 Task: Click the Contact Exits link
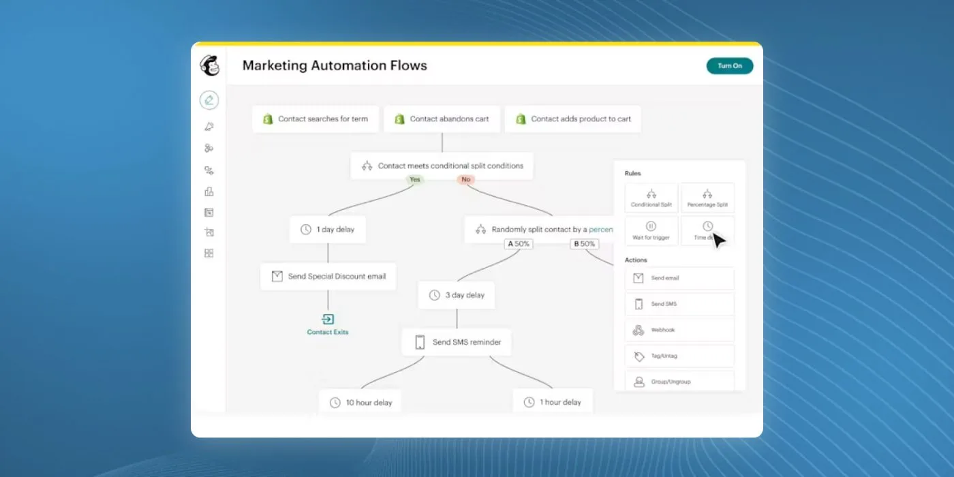[328, 324]
